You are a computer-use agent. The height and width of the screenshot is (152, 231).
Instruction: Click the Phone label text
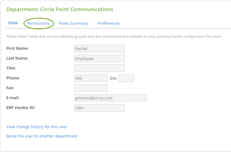pyautogui.click(x=13, y=78)
